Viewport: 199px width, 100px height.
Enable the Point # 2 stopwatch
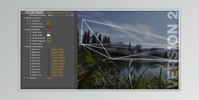pyautogui.click(x=31, y=52)
